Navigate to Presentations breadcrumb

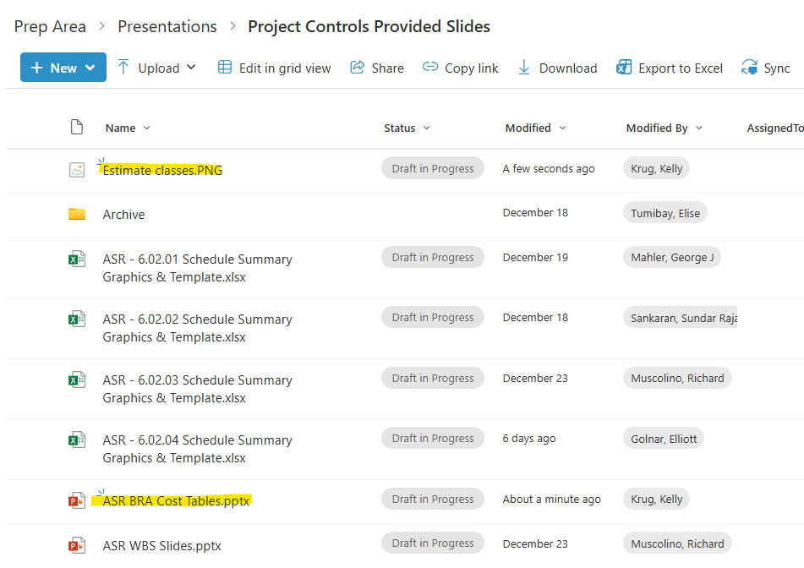(x=167, y=27)
